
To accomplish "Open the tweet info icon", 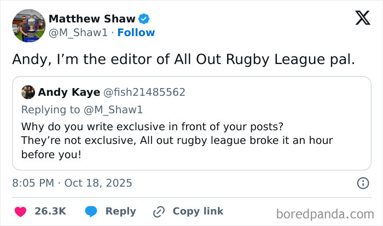I will click(362, 183).
